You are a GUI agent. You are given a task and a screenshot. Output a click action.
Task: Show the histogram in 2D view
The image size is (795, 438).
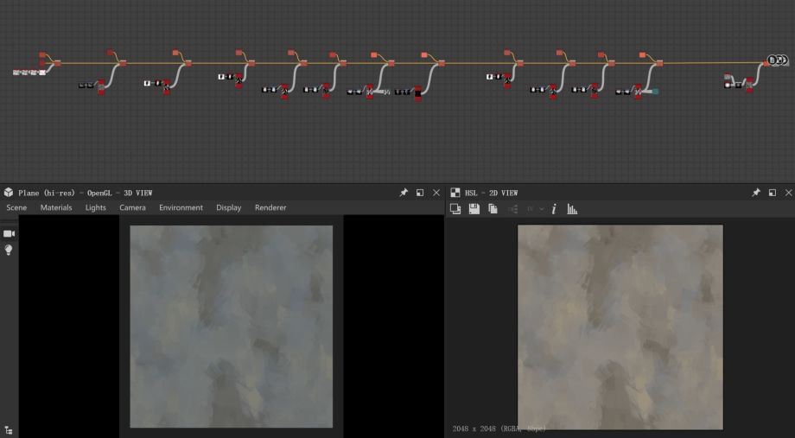click(572, 209)
